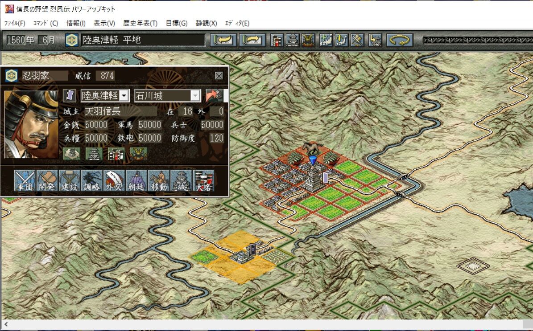Select the 朝廷 command
Viewport: 533px width, 331px height.
tap(136, 180)
